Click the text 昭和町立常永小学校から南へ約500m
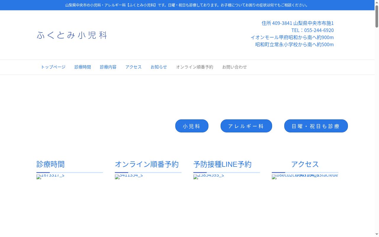Screen dimensions: 379x237 point(294,44)
